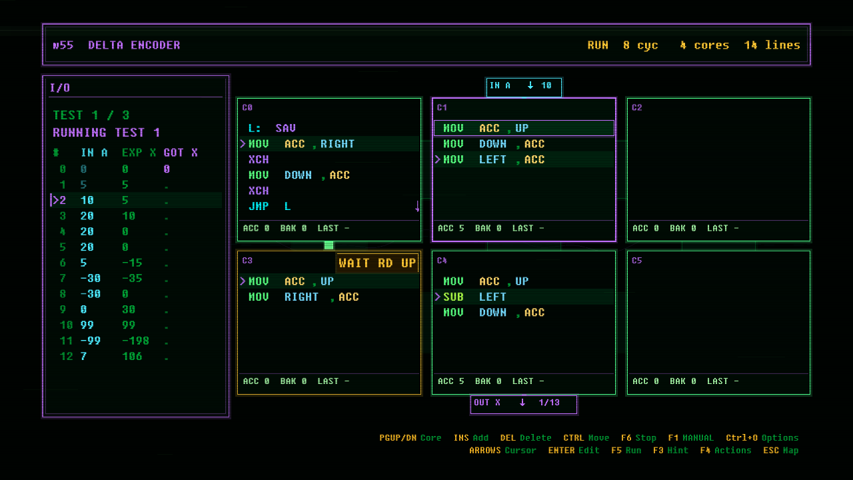853x480 pixels.
Task: Select 'SUB LEFT' line in core C4
Action: [524, 297]
